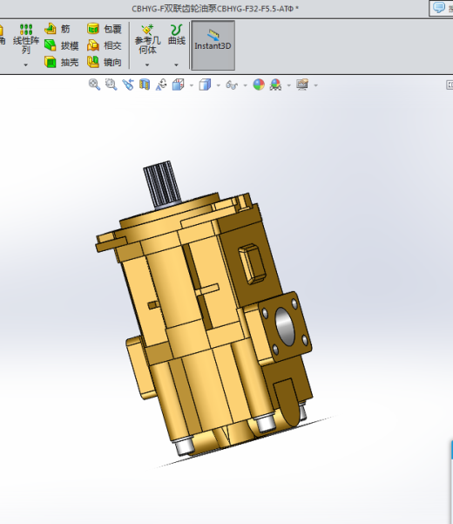Expand the 曲线 dropdown arrow

(x=176, y=65)
